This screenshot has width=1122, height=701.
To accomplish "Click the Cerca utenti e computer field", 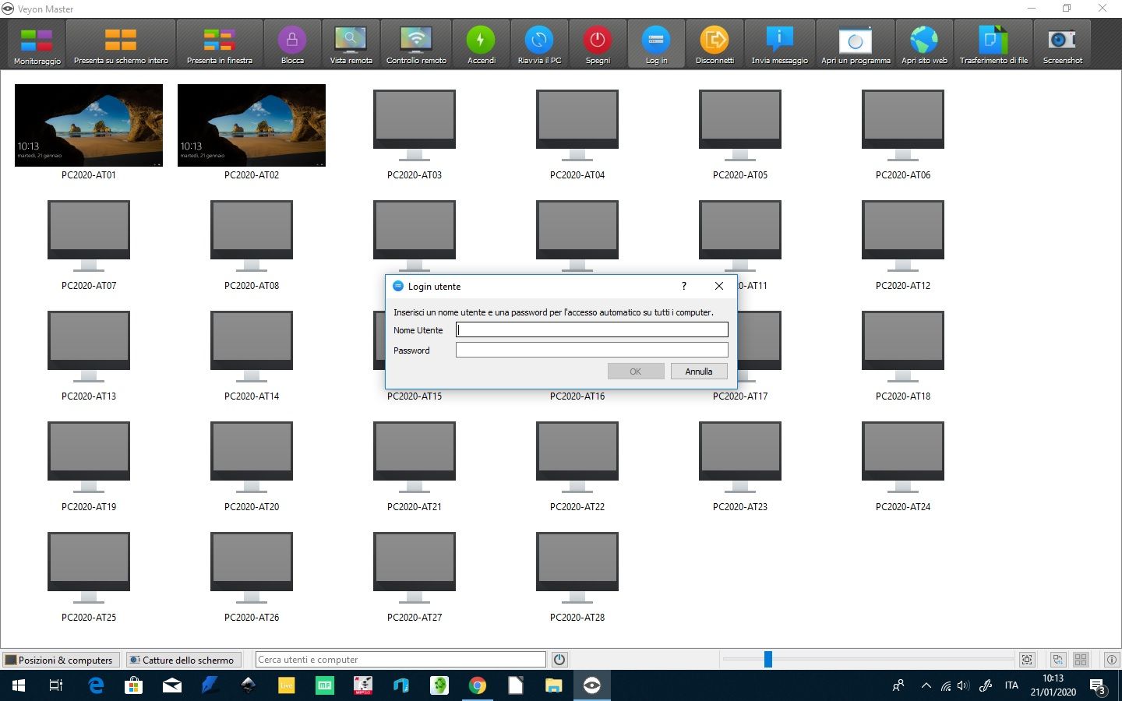I will pyautogui.click(x=400, y=660).
